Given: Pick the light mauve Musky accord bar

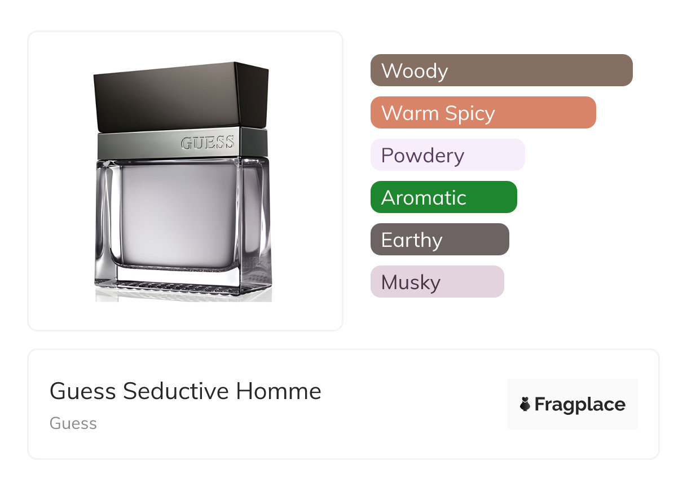Looking at the screenshot, I should click(437, 282).
